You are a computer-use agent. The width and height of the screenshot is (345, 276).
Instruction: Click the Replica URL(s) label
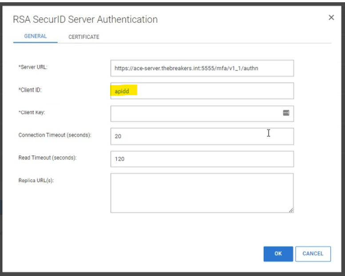click(x=36, y=180)
